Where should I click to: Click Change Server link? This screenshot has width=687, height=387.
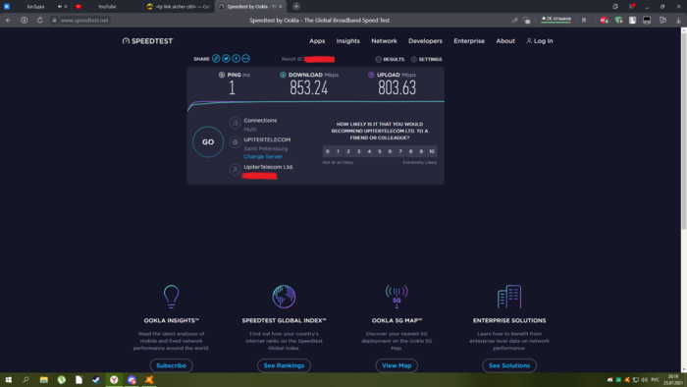pyautogui.click(x=263, y=156)
